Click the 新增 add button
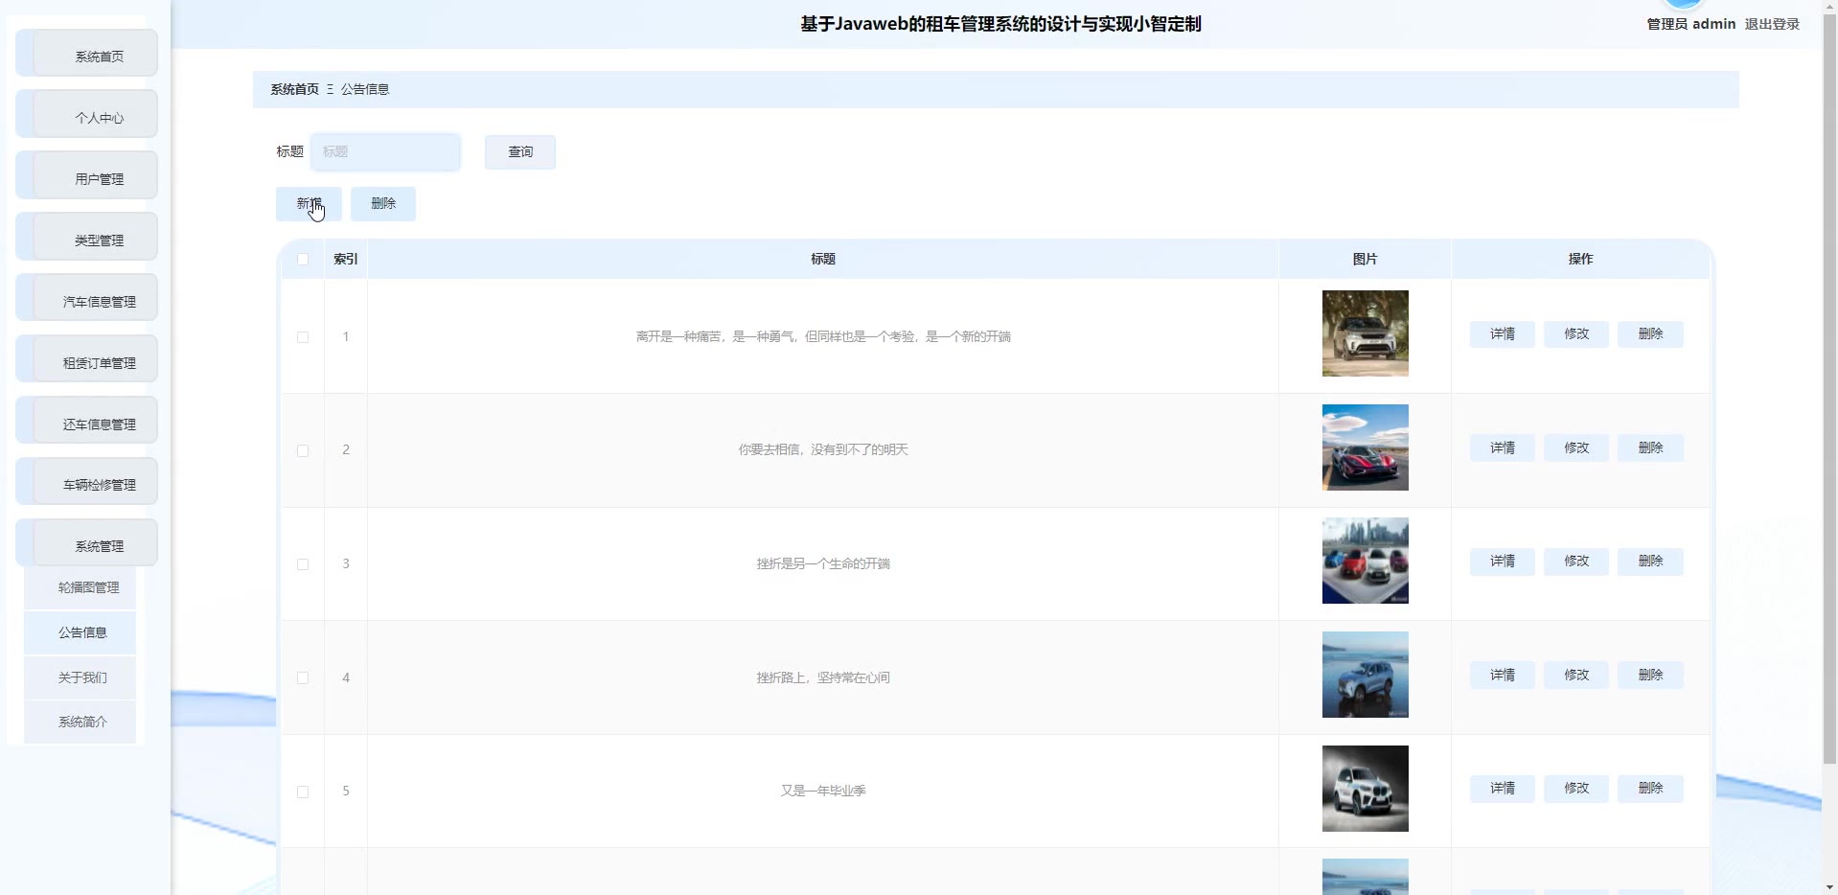The height and width of the screenshot is (895, 1838). pos(308,203)
